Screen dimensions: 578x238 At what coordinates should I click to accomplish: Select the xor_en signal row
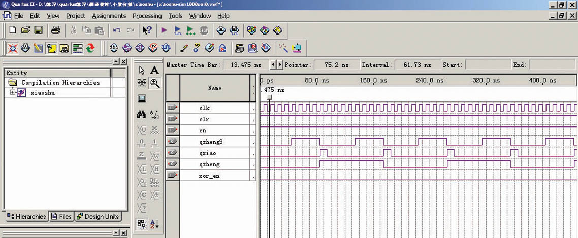point(211,176)
